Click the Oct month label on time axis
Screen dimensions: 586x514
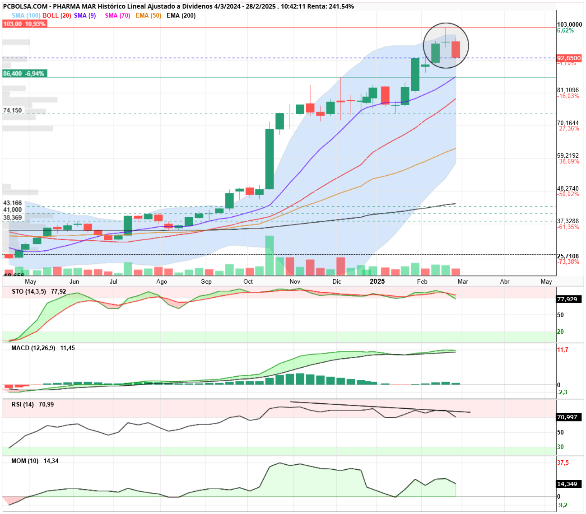tap(248, 281)
